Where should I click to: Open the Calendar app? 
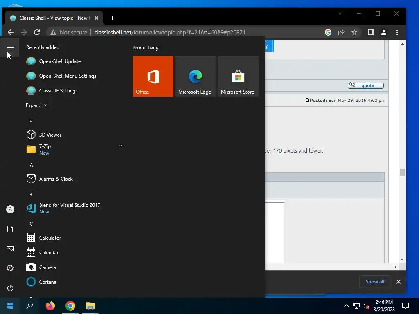[43, 252]
